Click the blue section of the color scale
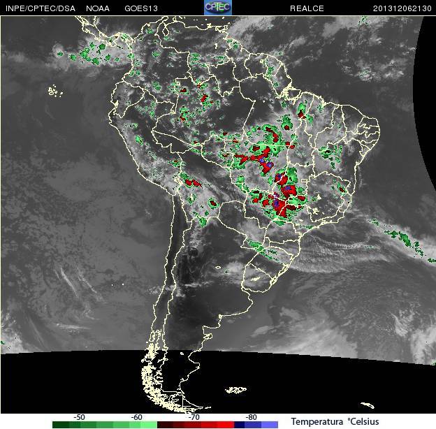 (x=256, y=425)
